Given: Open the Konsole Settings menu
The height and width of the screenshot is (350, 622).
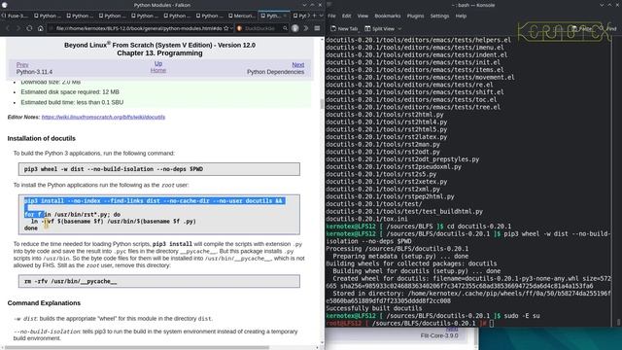Looking at the screenshot, I should point(439,16).
